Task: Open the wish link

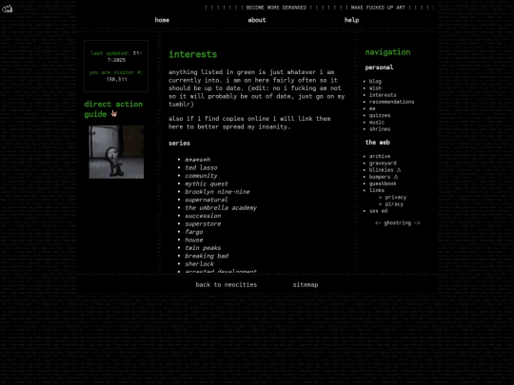Action: [375, 88]
